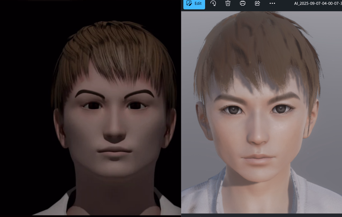
Task: Click the right character's lips
Action: pos(258,158)
